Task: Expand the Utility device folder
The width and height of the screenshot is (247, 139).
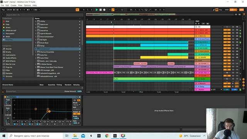Action: pos(36,21)
